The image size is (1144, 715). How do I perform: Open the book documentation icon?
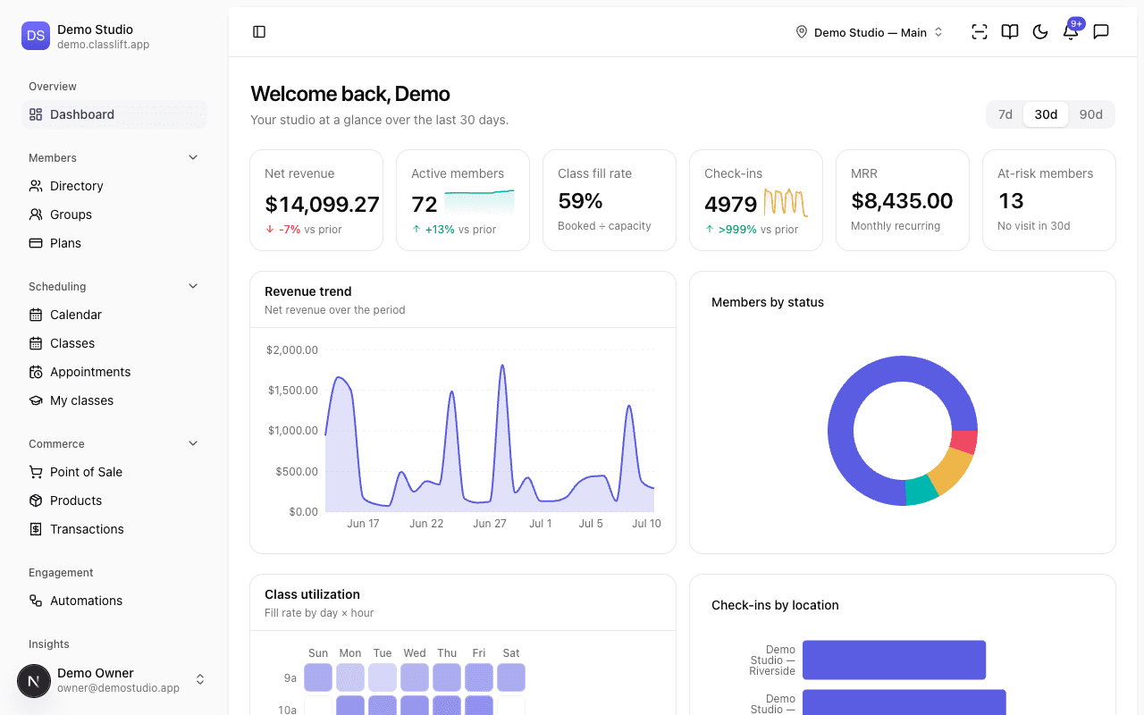tap(1010, 32)
